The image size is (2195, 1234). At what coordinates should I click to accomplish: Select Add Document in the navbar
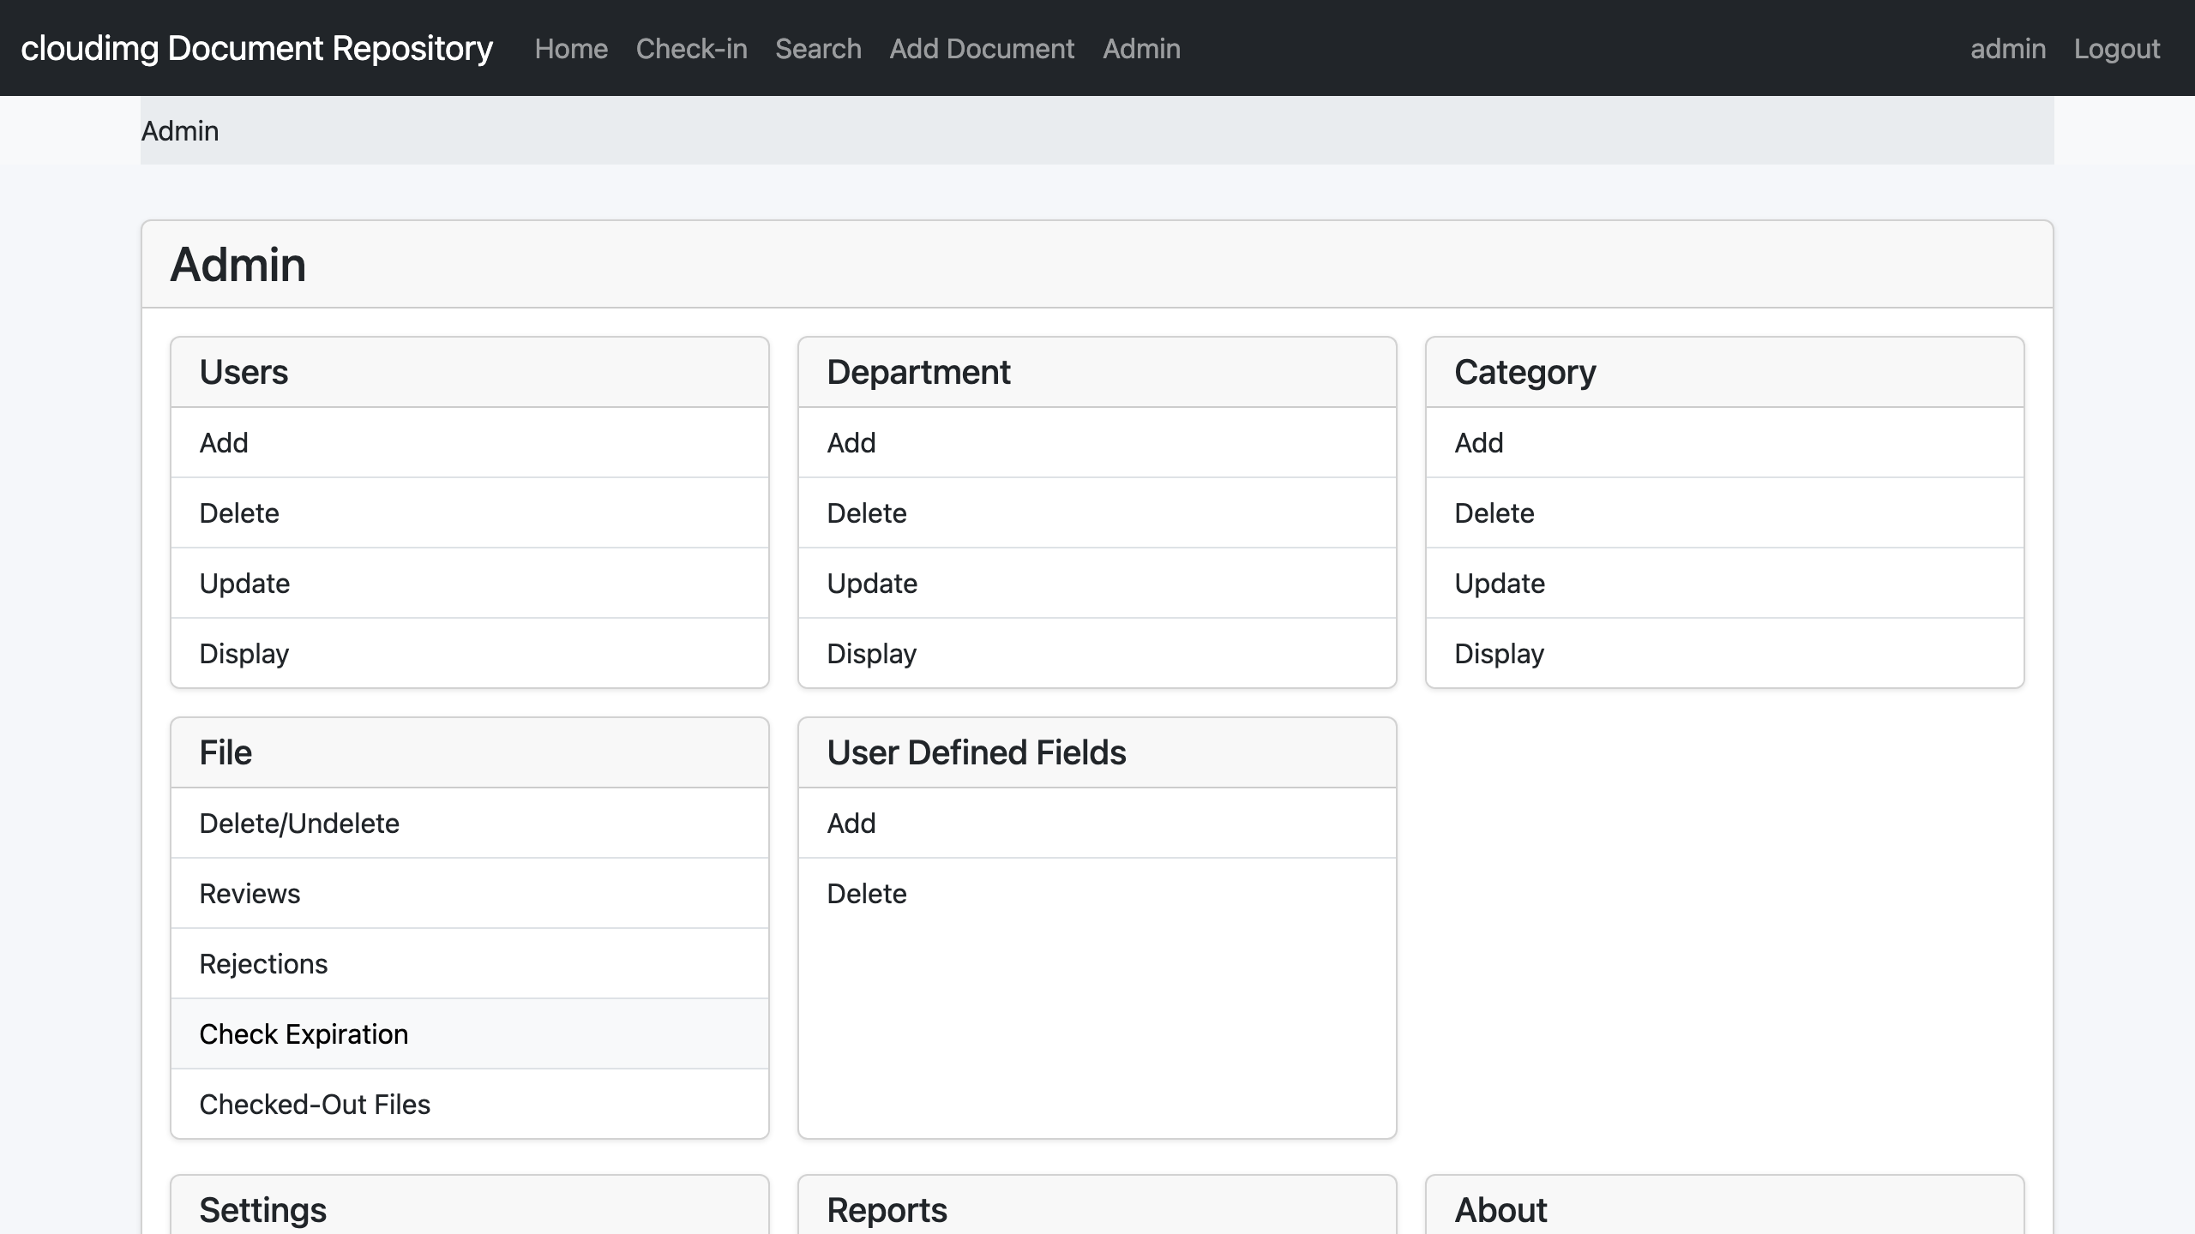click(x=982, y=49)
